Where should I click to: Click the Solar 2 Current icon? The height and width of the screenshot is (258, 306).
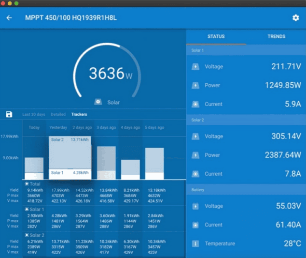195,174
